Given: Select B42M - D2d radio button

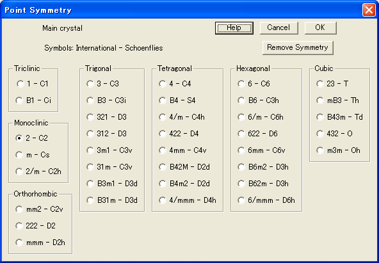Looking at the screenshot, I should 184,167.
